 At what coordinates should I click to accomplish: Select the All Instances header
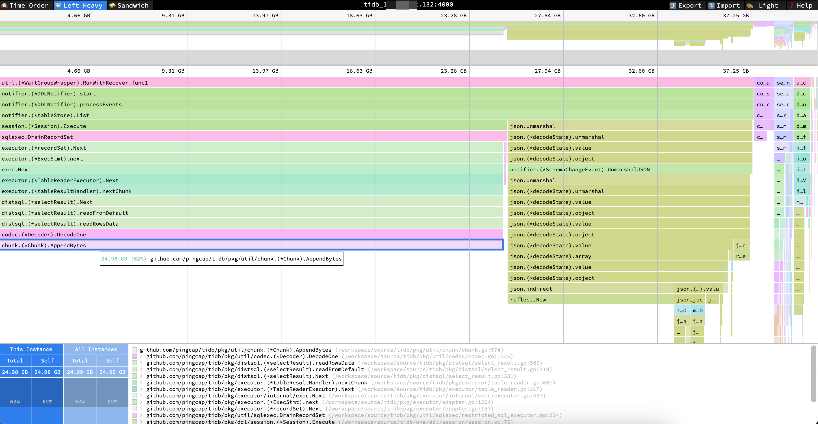tap(96, 349)
